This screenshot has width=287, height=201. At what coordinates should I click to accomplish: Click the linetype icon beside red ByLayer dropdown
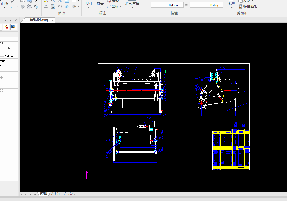(x=187, y=5)
